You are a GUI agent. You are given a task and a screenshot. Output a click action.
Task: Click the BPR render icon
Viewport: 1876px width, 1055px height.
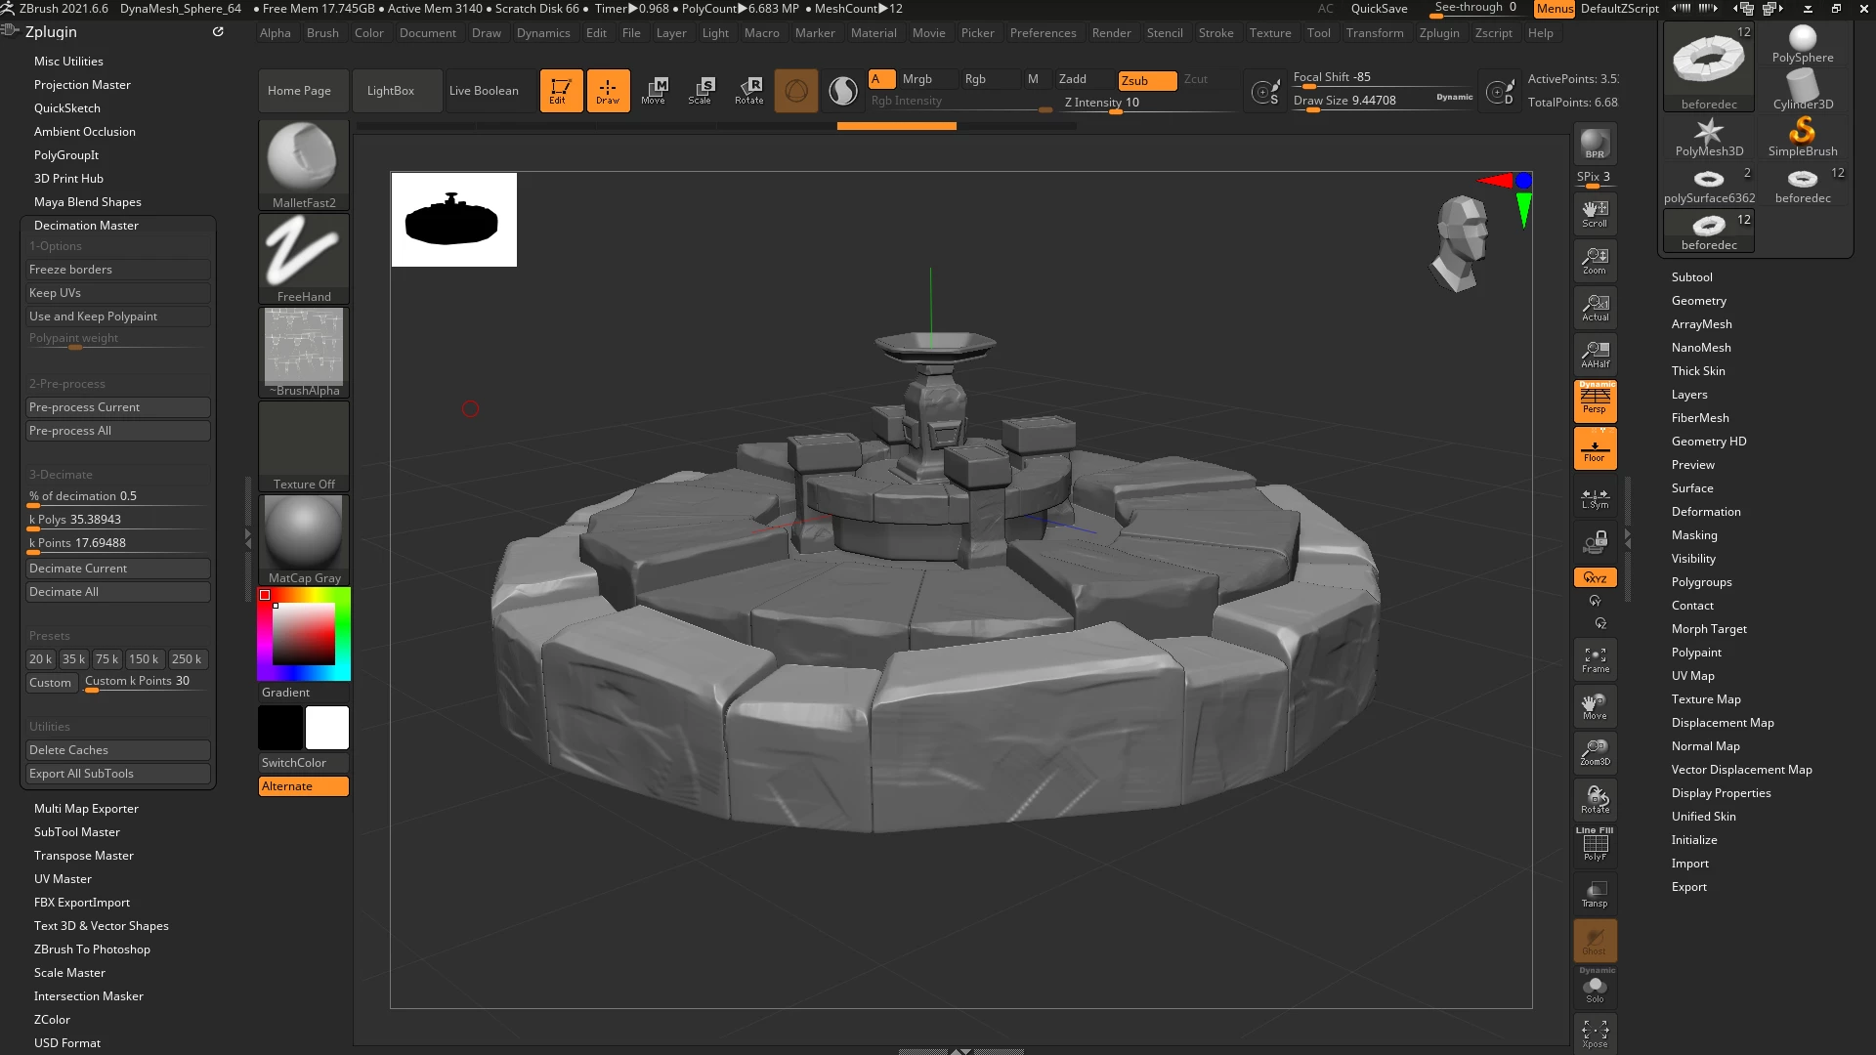coord(1595,145)
